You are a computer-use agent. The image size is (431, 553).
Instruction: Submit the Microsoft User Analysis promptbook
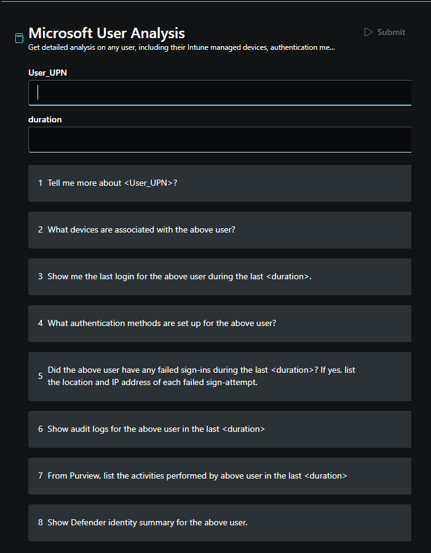(384, 32)
